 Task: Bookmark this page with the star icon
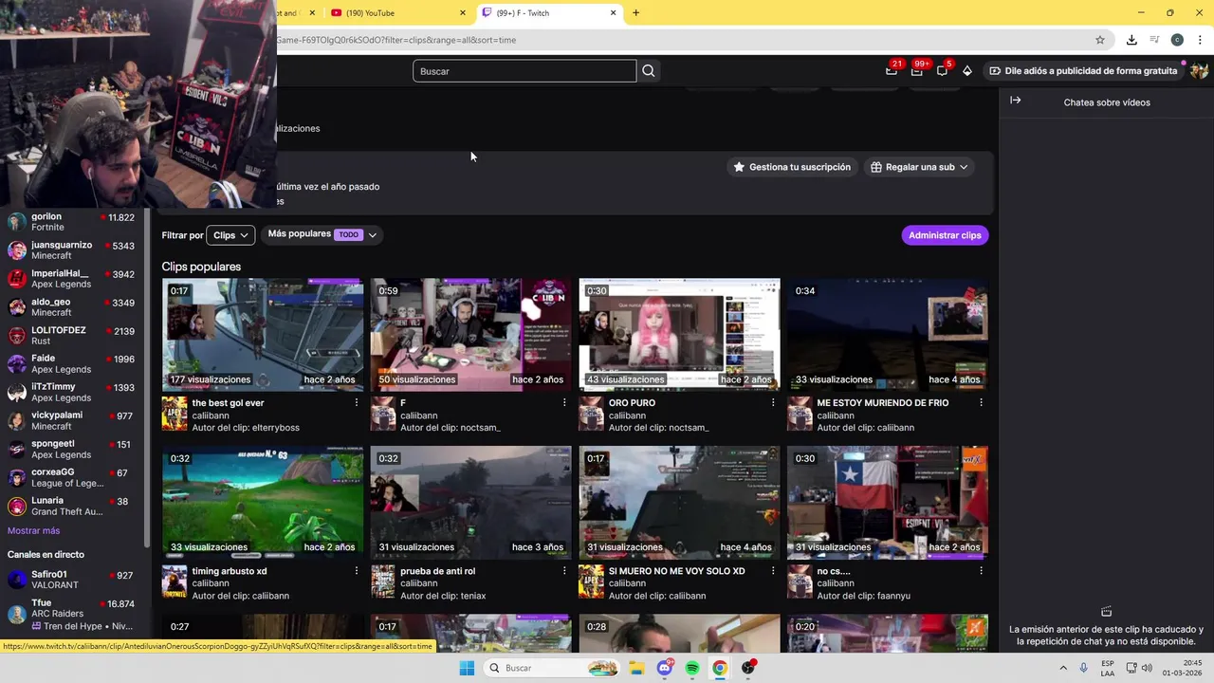tap(1100, 40)
